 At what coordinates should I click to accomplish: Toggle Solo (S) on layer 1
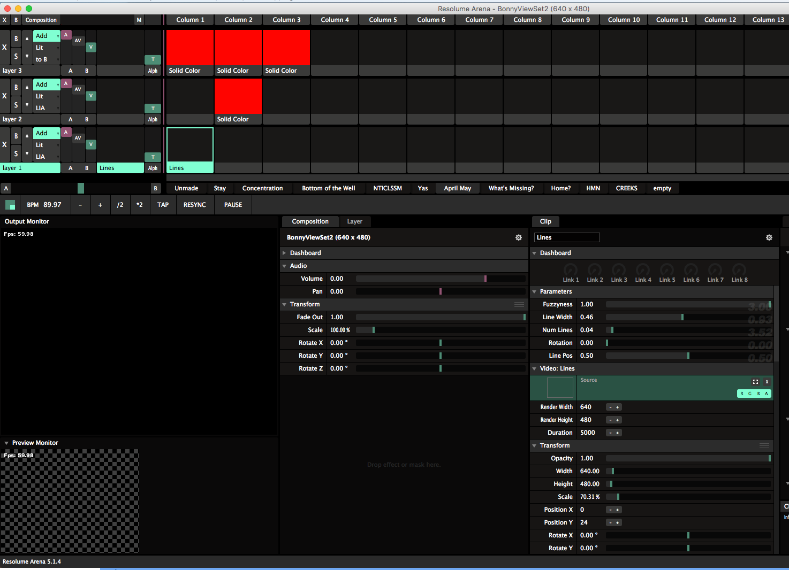click(16, 153)
